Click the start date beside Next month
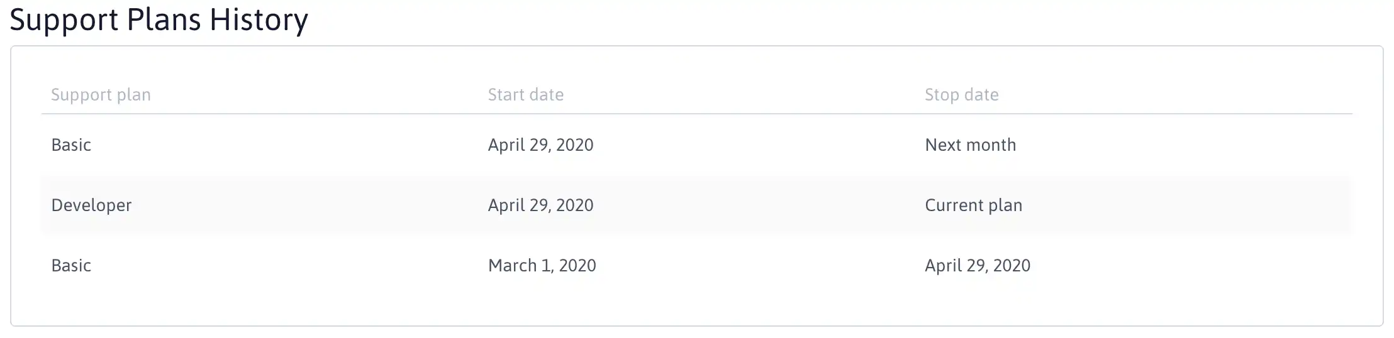1394x338 pixels. 540,145
